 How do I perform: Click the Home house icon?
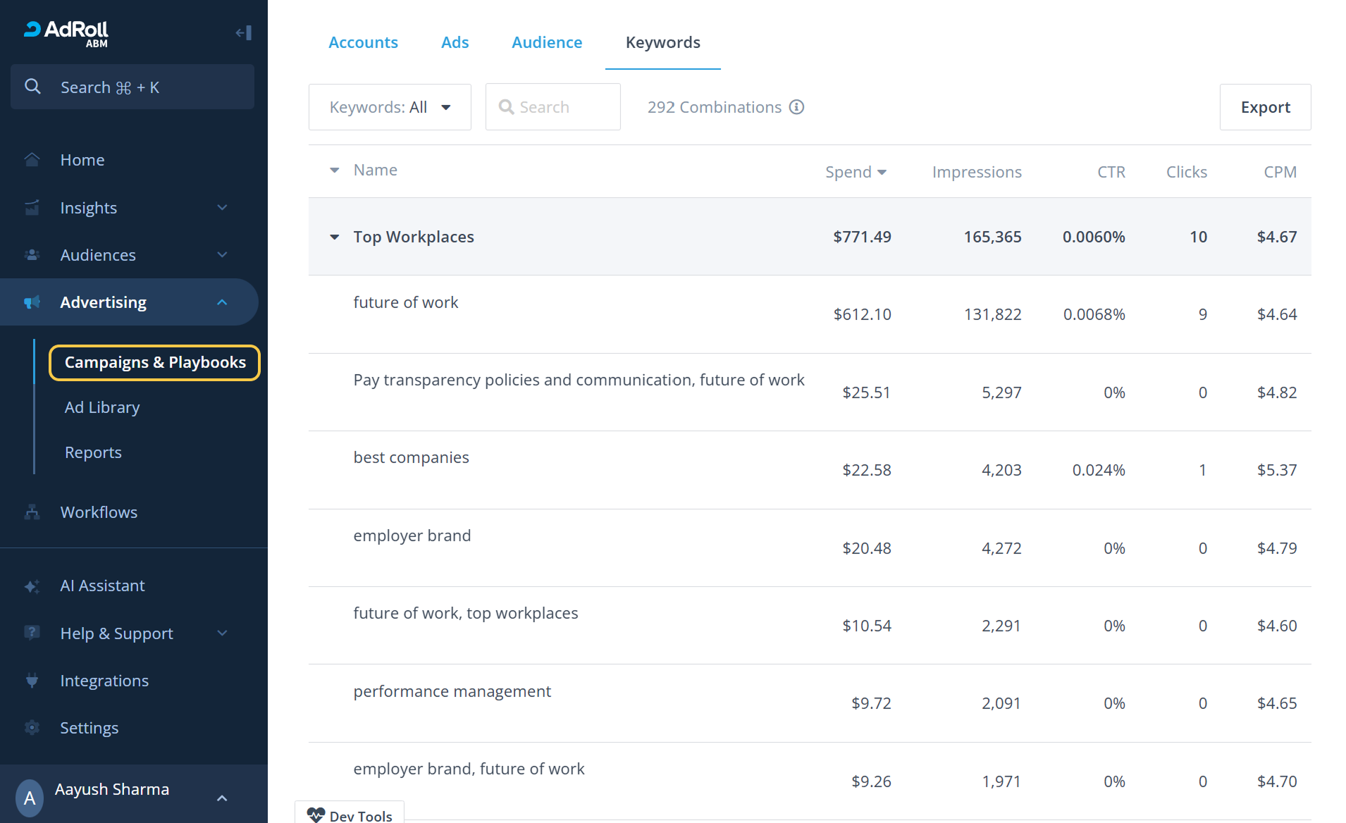point(32,160)
